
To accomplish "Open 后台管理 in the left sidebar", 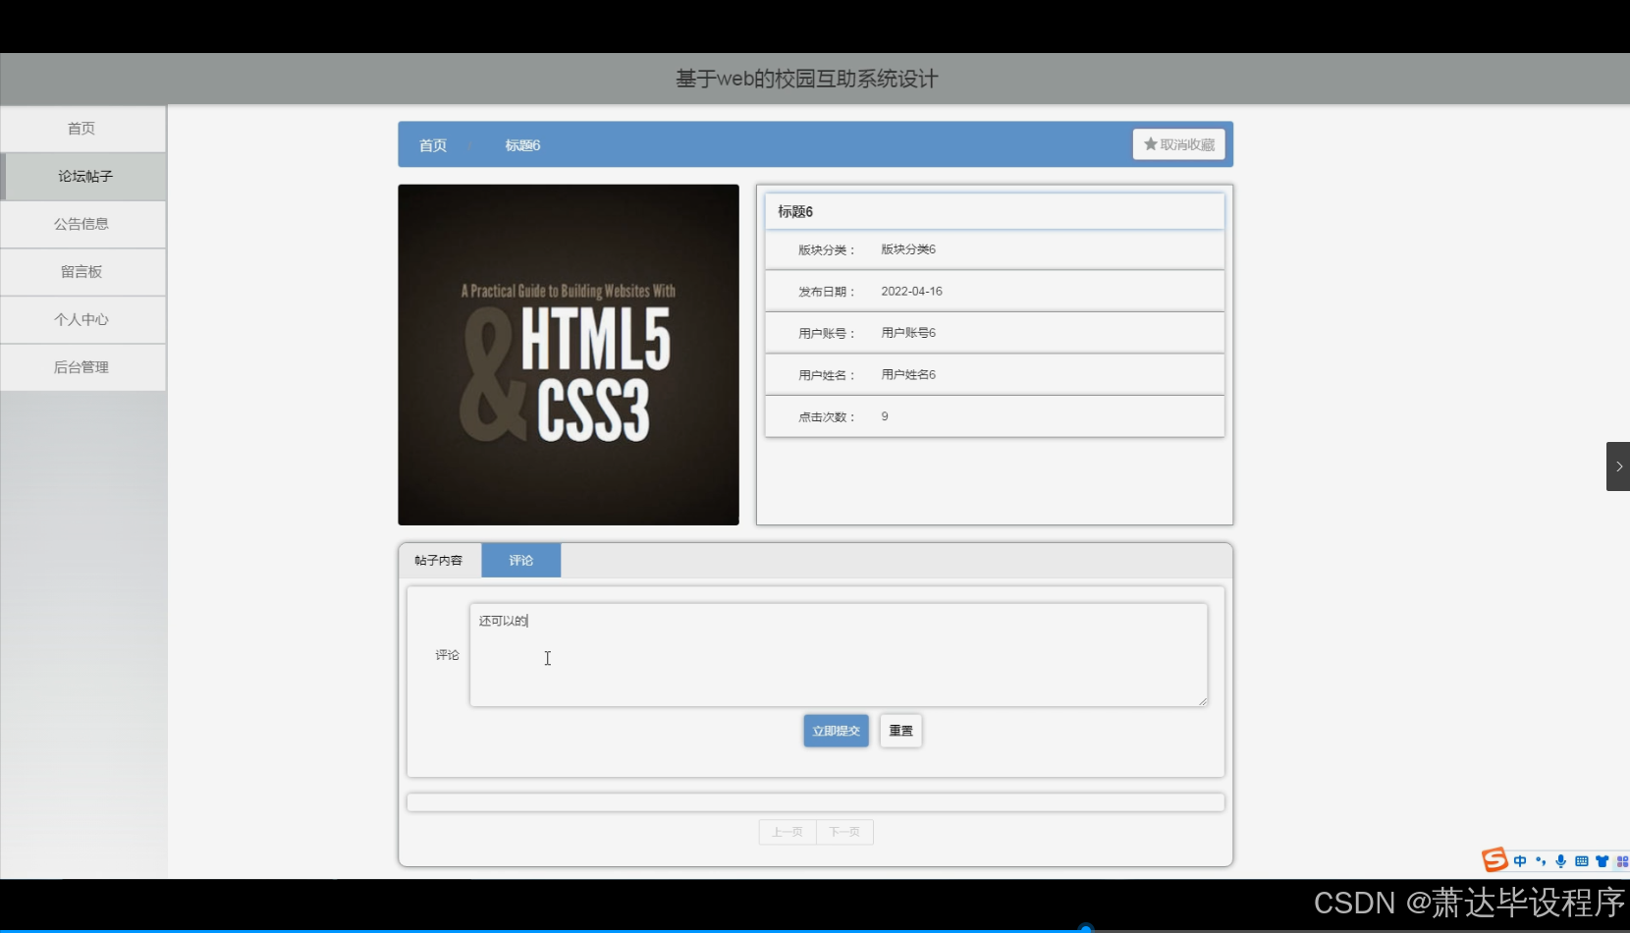I will [x=82, y=367].
